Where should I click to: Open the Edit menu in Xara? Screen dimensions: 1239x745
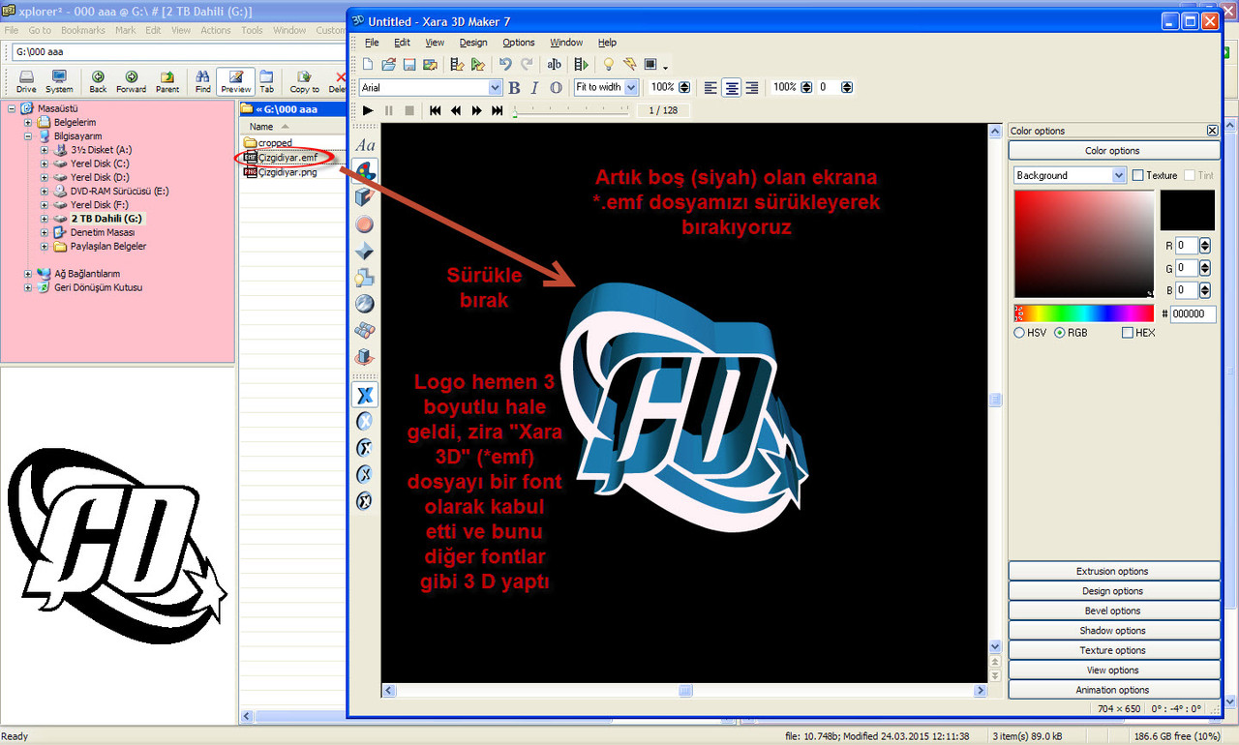402,43
